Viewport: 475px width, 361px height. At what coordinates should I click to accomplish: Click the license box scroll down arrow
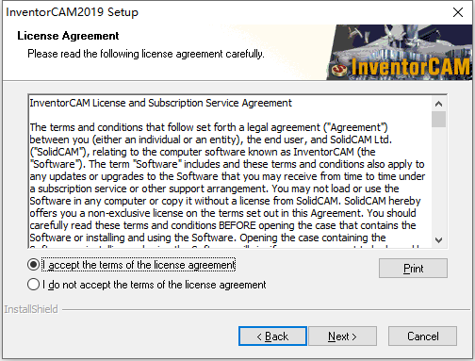[x=438, y=240]
